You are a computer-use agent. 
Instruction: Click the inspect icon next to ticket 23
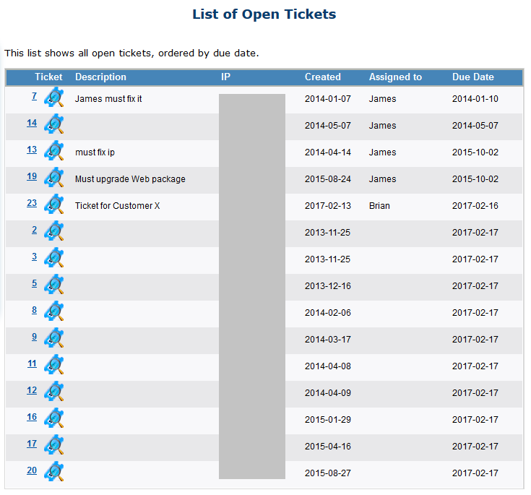click(x=54, y=204)
